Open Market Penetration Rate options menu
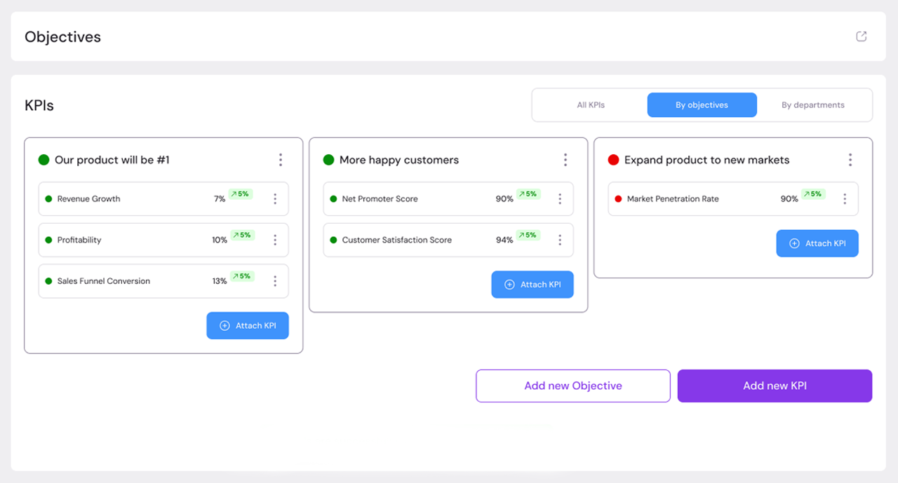Image resolution: width=898 pixels, height=483 pixels. coord(845,199)
